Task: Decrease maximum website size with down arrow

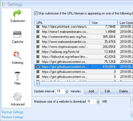Action: click(98, 103)
